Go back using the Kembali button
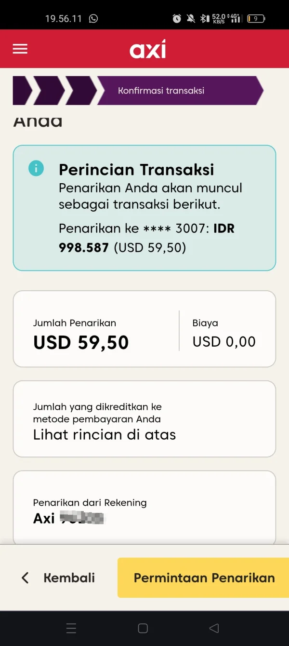The width and height of the screenshot is (289, 646). pyautogui.click(x=69, y=578)
